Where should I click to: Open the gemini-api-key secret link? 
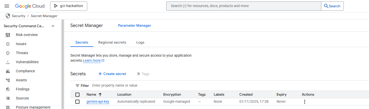[98, 102]
